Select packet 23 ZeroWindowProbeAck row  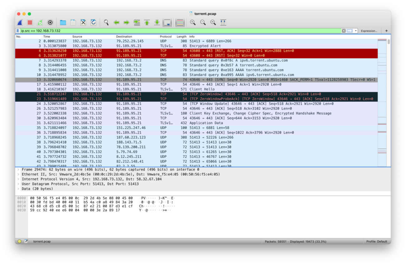196,99
